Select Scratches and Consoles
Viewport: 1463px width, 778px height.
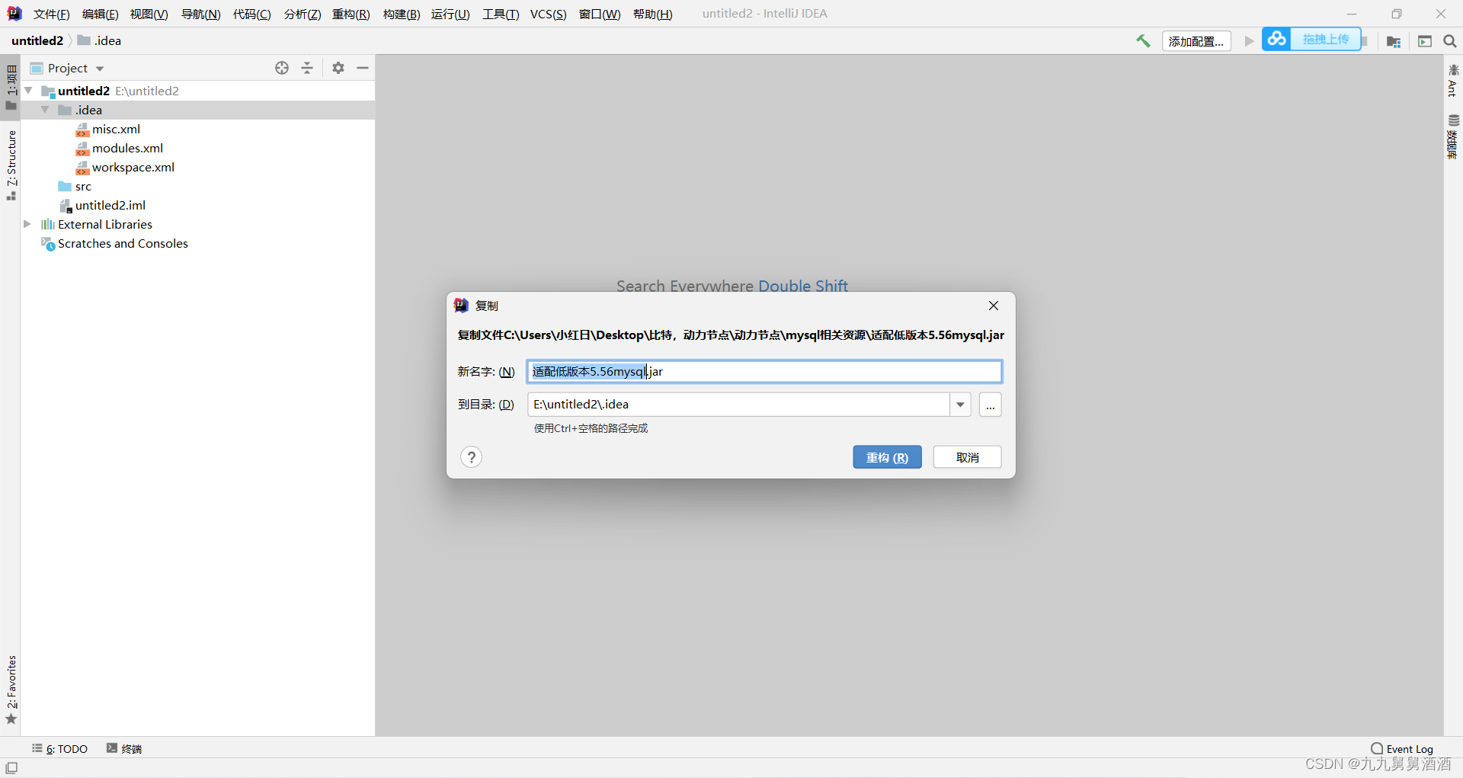click(122, 243)
